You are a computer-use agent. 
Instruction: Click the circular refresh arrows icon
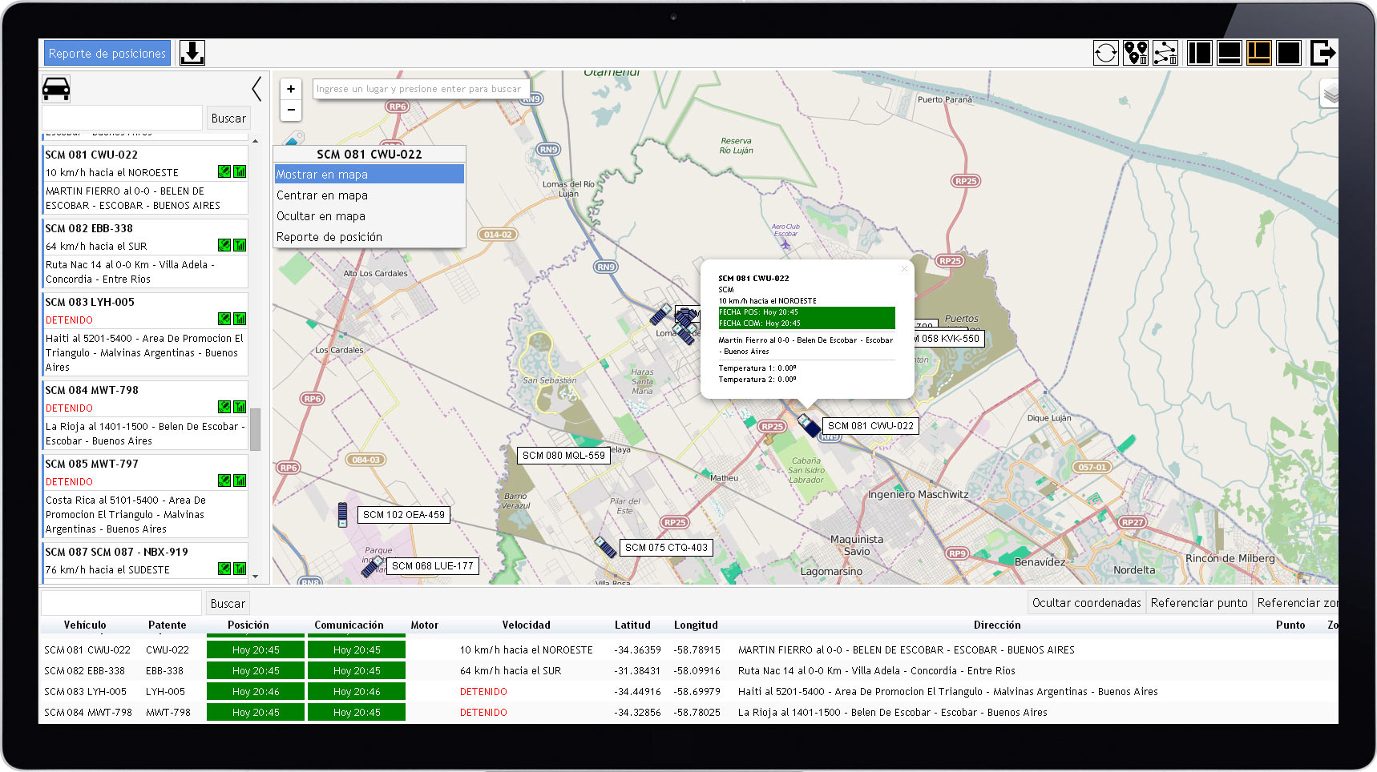tap(1105, 53)
